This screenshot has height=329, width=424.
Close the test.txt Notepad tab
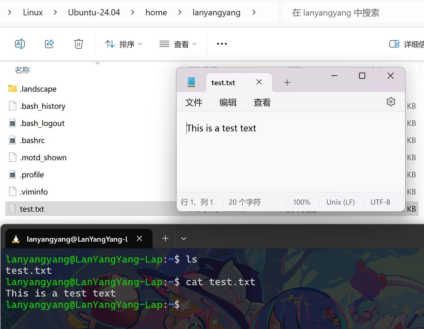[259, 82]
